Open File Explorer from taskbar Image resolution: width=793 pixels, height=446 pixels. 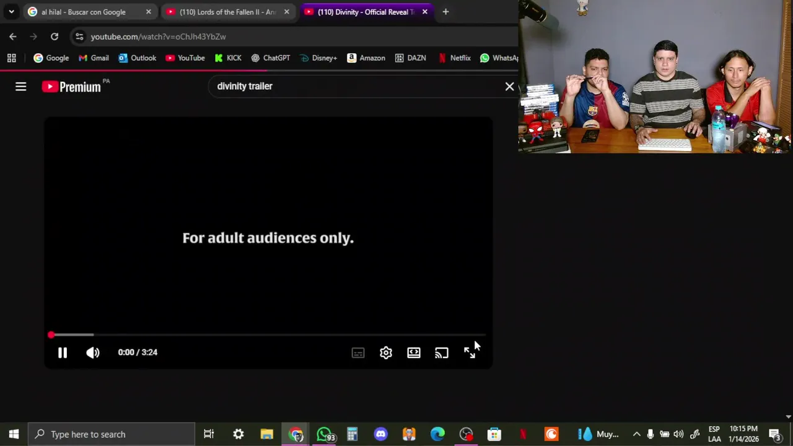point(267,434)
